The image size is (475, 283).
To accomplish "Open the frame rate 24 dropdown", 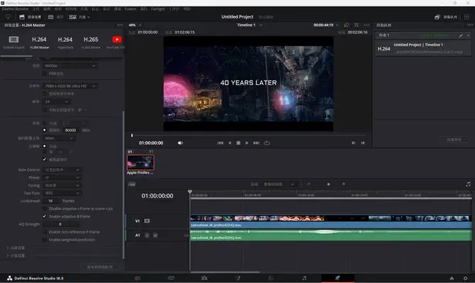I will pyautogui.click(x=56, y=102).
